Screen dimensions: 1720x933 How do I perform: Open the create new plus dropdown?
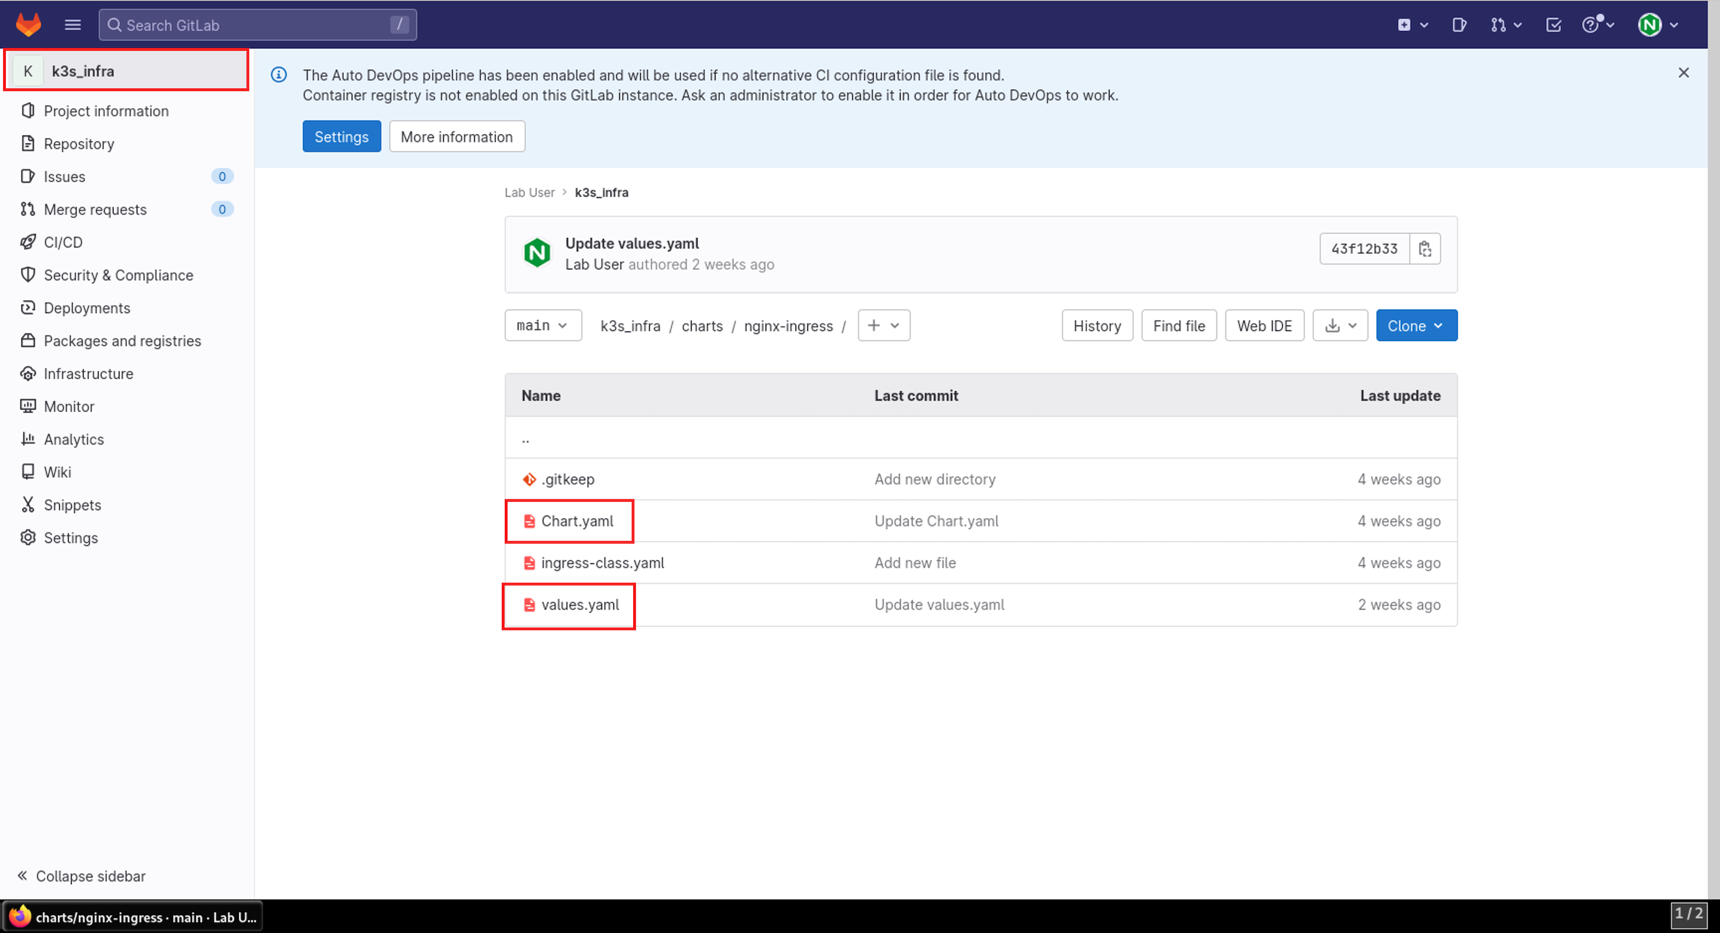(1412, 24)
